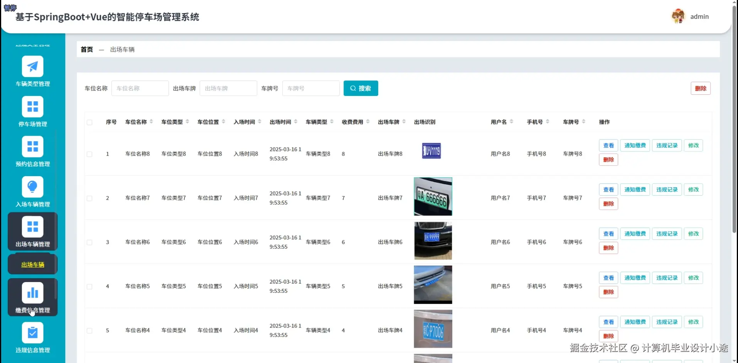738x363 pixels.
Task: Click the cell text 出场车牌6
Action: (390, 242)
